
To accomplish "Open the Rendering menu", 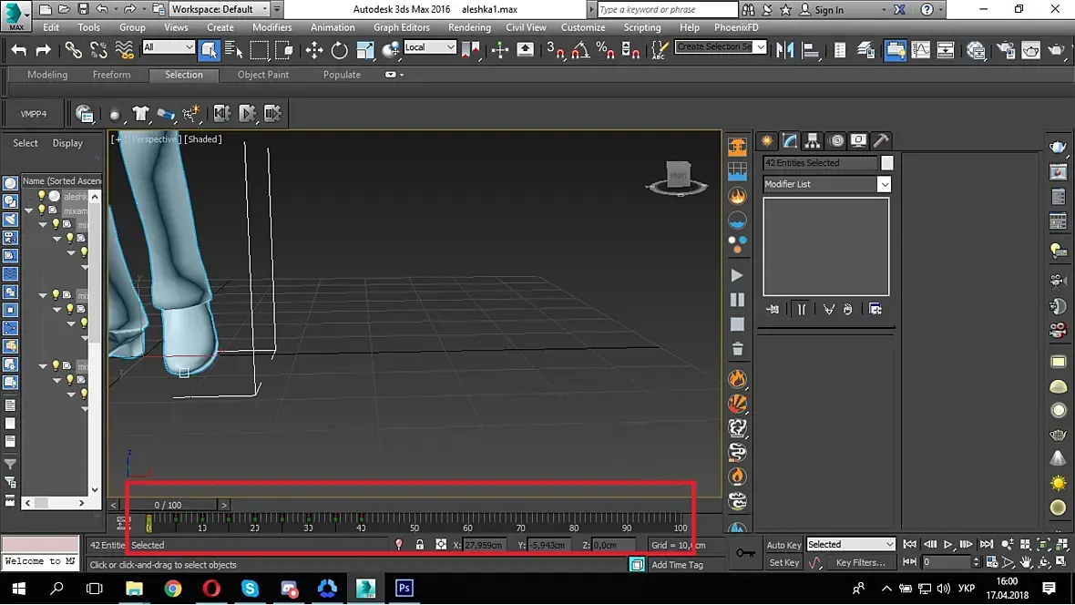I will pyautogui.click(x=469, y=27).
